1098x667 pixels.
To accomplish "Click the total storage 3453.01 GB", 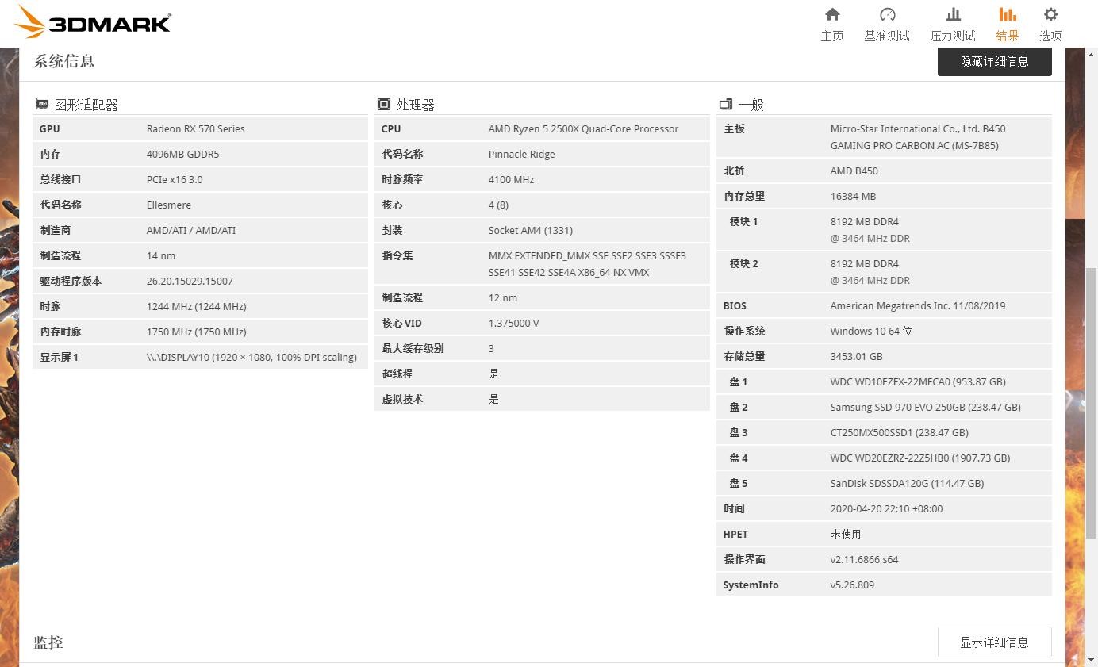I will click(856, 356).
